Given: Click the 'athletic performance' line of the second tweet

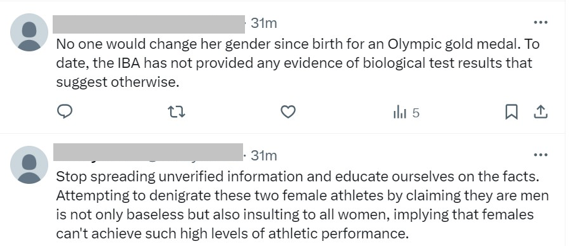Looking at the screenshot, I should click(x=232, y=233).
